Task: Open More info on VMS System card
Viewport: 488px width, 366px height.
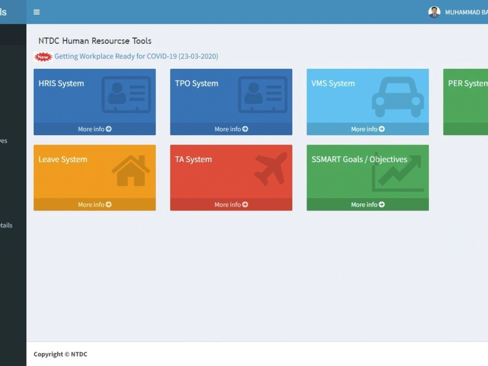Action: click(367, 129)
